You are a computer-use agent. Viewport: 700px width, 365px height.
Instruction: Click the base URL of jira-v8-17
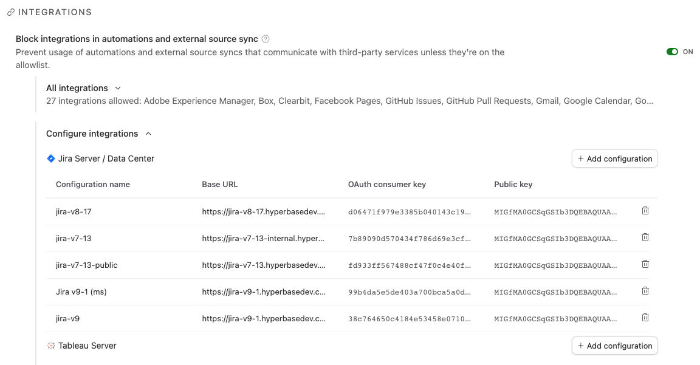pos(263,211)
